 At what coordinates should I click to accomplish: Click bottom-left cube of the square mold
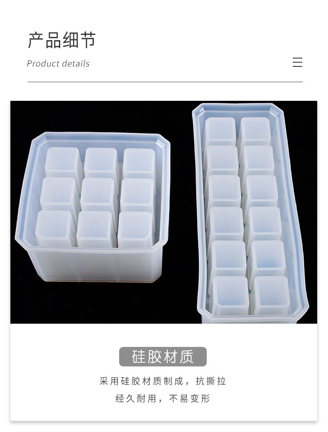pos(55,228)
